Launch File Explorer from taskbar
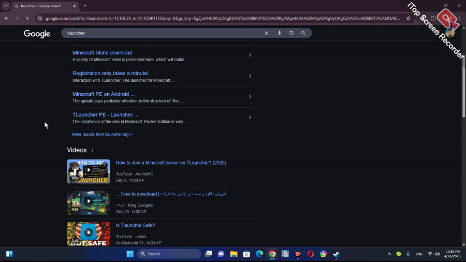Screen dimensions: 466x262 pos(234,254)
